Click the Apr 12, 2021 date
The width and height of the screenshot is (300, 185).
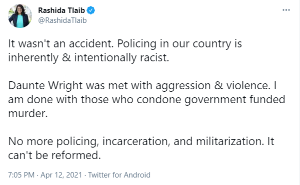[x=61, y=175]
